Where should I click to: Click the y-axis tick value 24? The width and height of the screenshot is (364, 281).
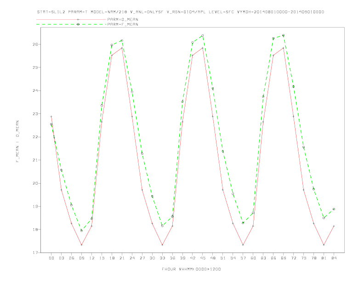(35, 90)
